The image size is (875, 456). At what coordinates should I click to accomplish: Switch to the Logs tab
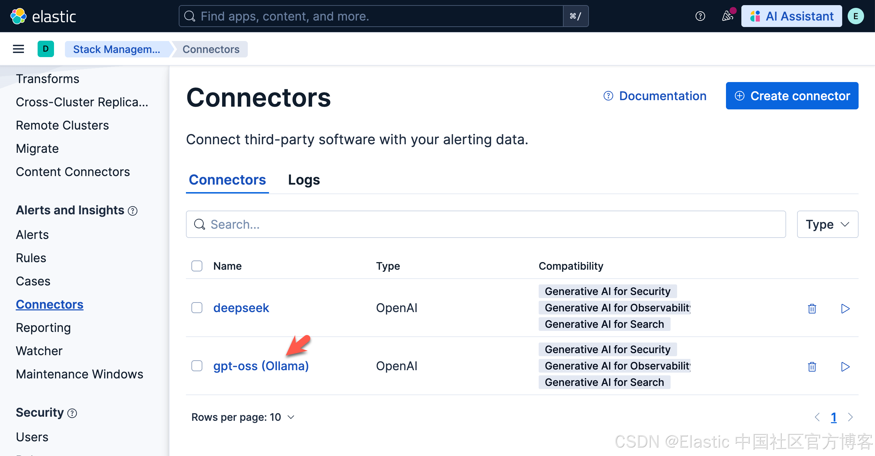click(x=304, y=180)
